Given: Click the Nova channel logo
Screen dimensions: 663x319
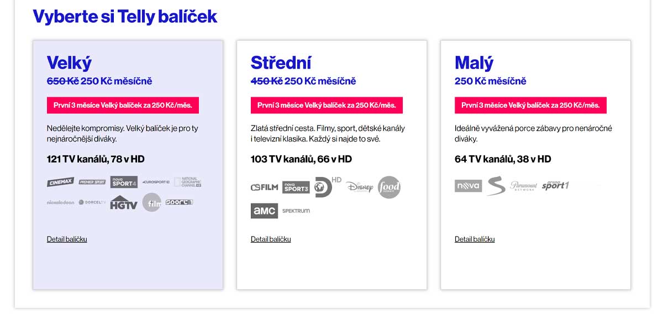Looking at the screenshot, I should pyautogui.click(x=468, y=186).
